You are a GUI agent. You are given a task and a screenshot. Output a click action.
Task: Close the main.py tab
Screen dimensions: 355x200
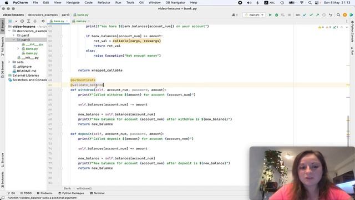pyautogui.click(x=89, y=21)
